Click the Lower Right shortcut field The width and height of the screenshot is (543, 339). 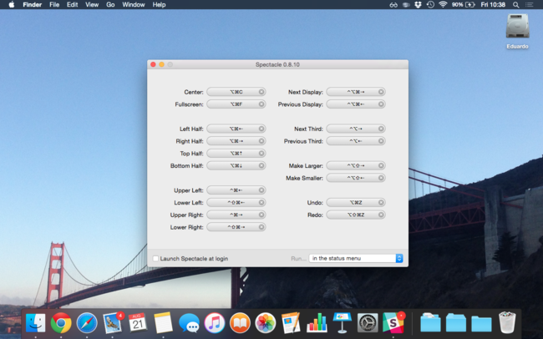tap(236, 227)
